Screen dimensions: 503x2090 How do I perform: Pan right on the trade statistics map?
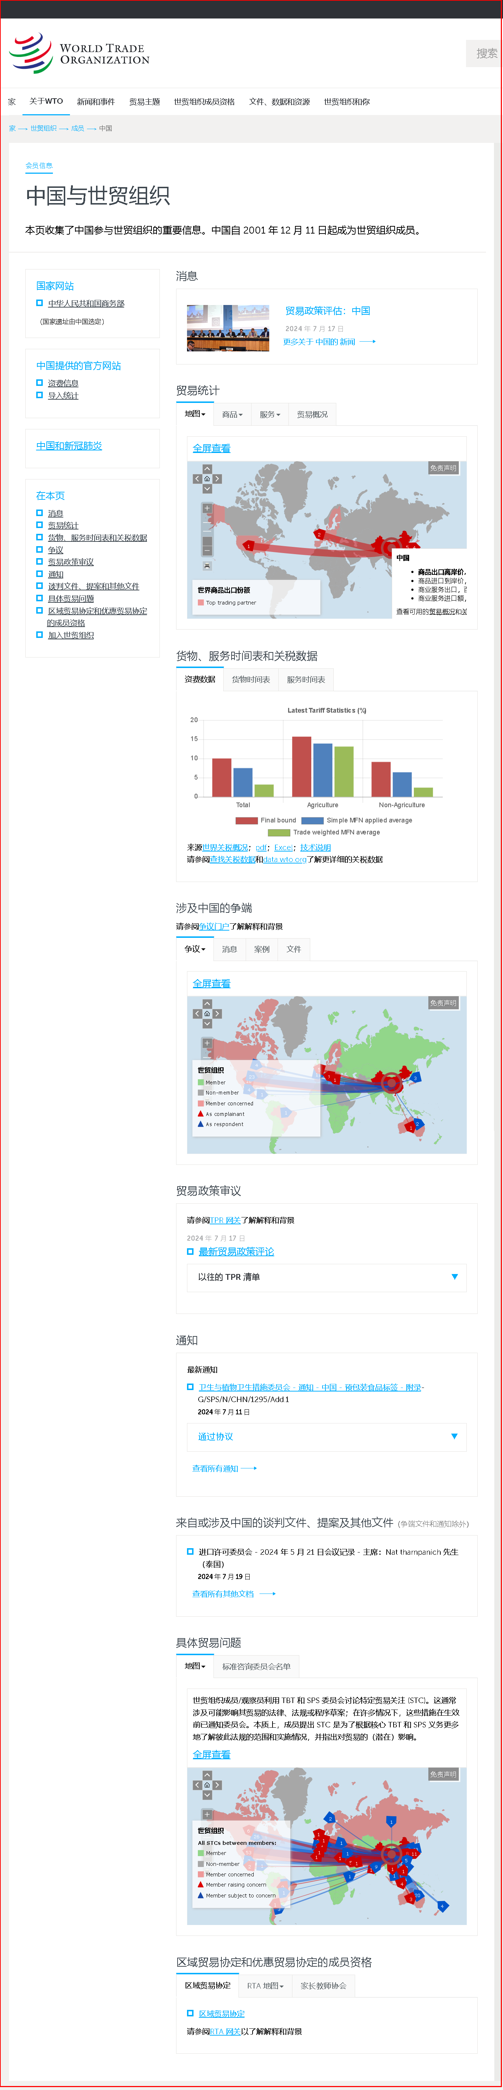[x=217, y=479]
